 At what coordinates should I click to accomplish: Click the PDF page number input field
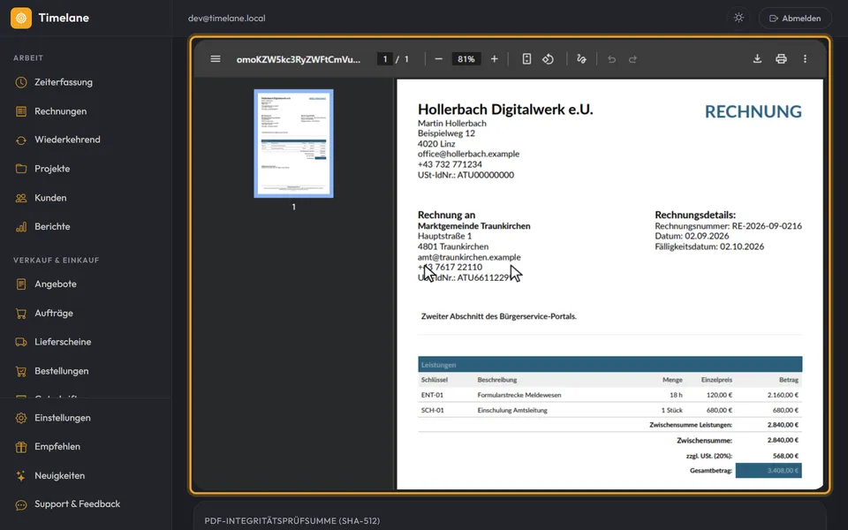384,59
